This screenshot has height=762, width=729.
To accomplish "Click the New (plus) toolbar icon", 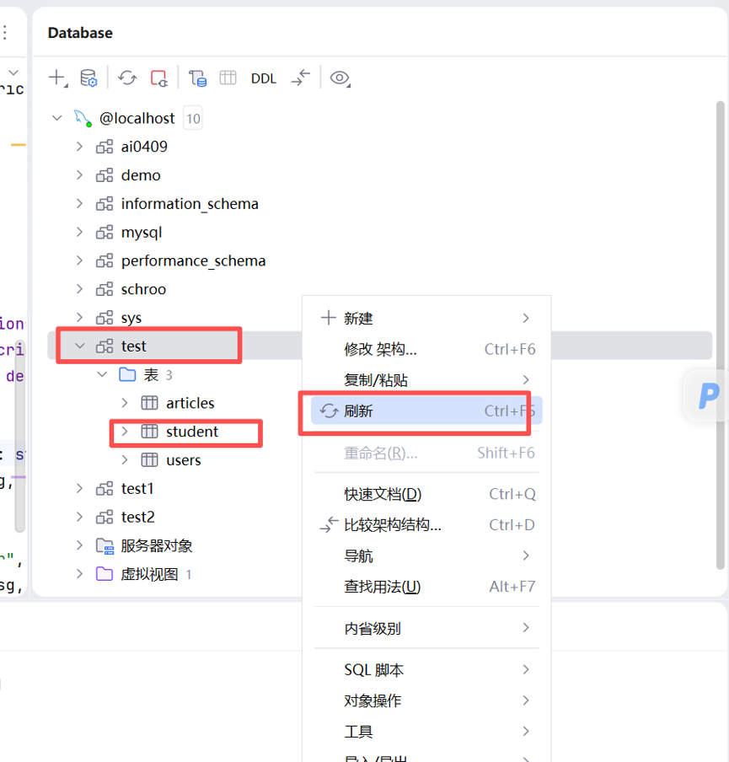I will click(58, 78).
